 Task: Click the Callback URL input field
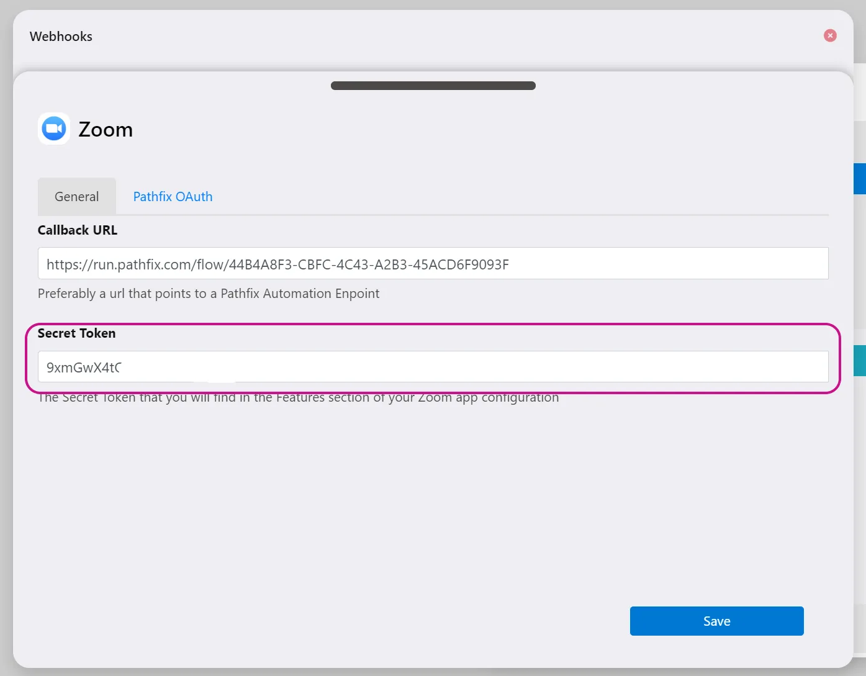pos(433,264)
